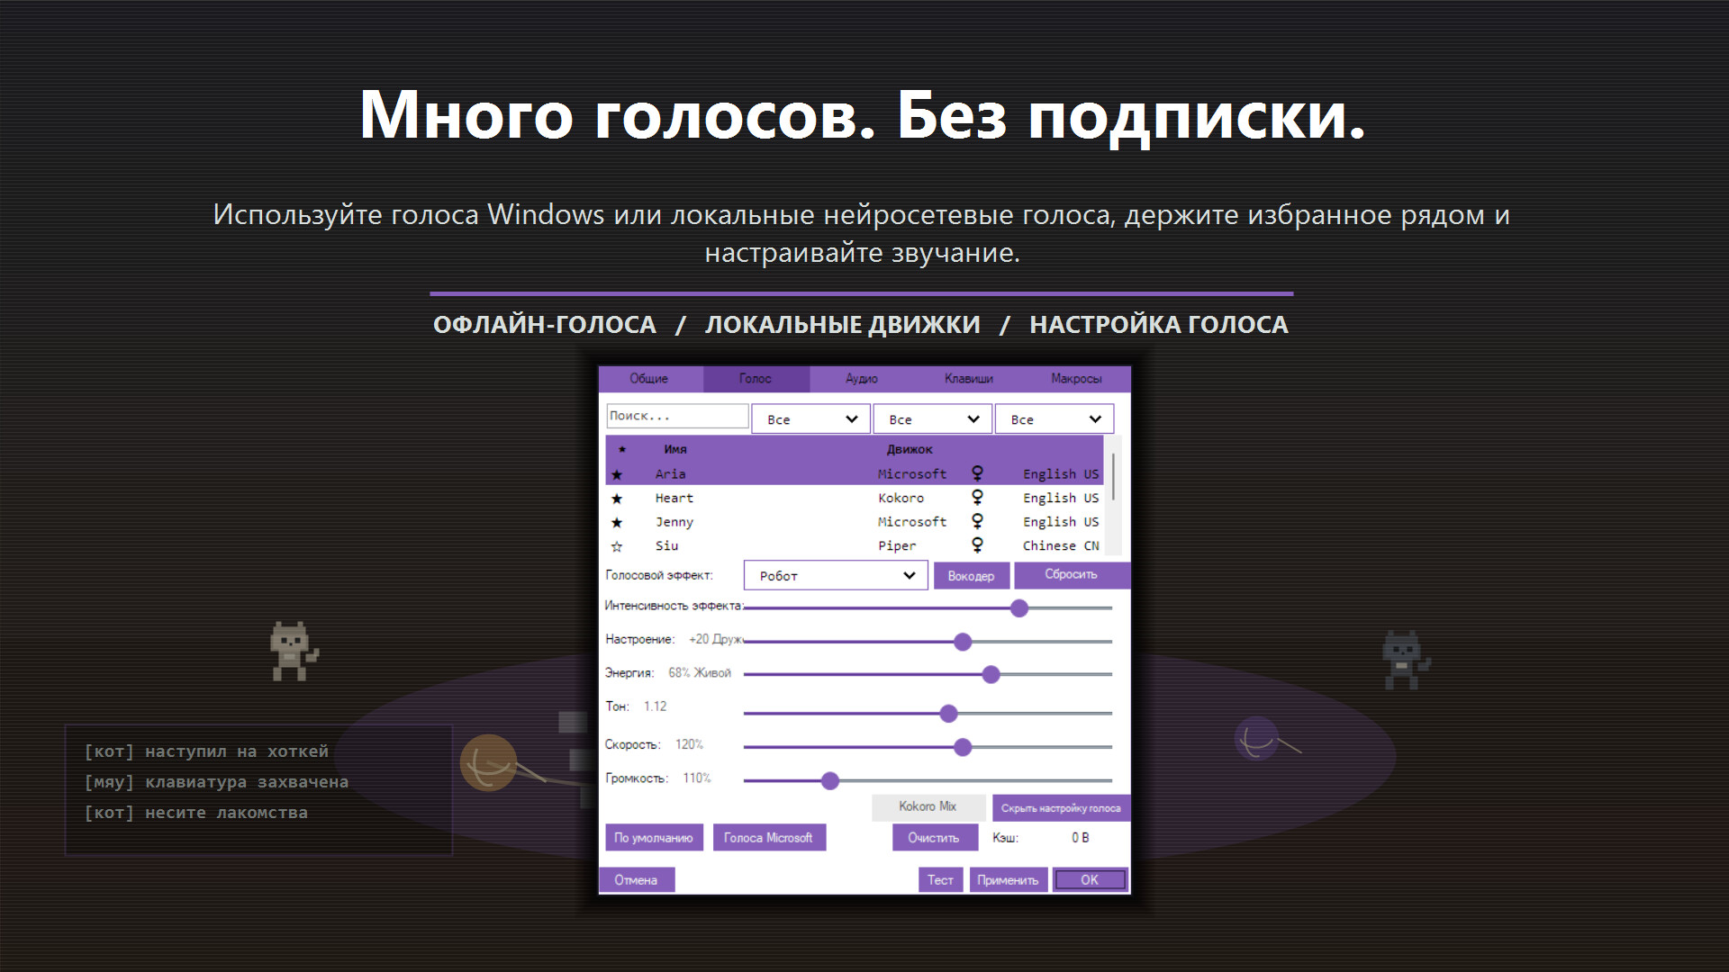Click the 'Сбросить' button
Screen dimensions: 1729x972
point(1072,574)
